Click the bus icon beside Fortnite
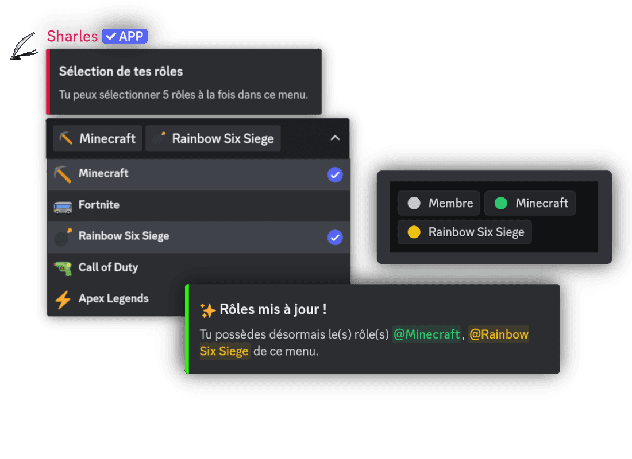This screenshot has height=459, width=632. (x=63, y=207)
